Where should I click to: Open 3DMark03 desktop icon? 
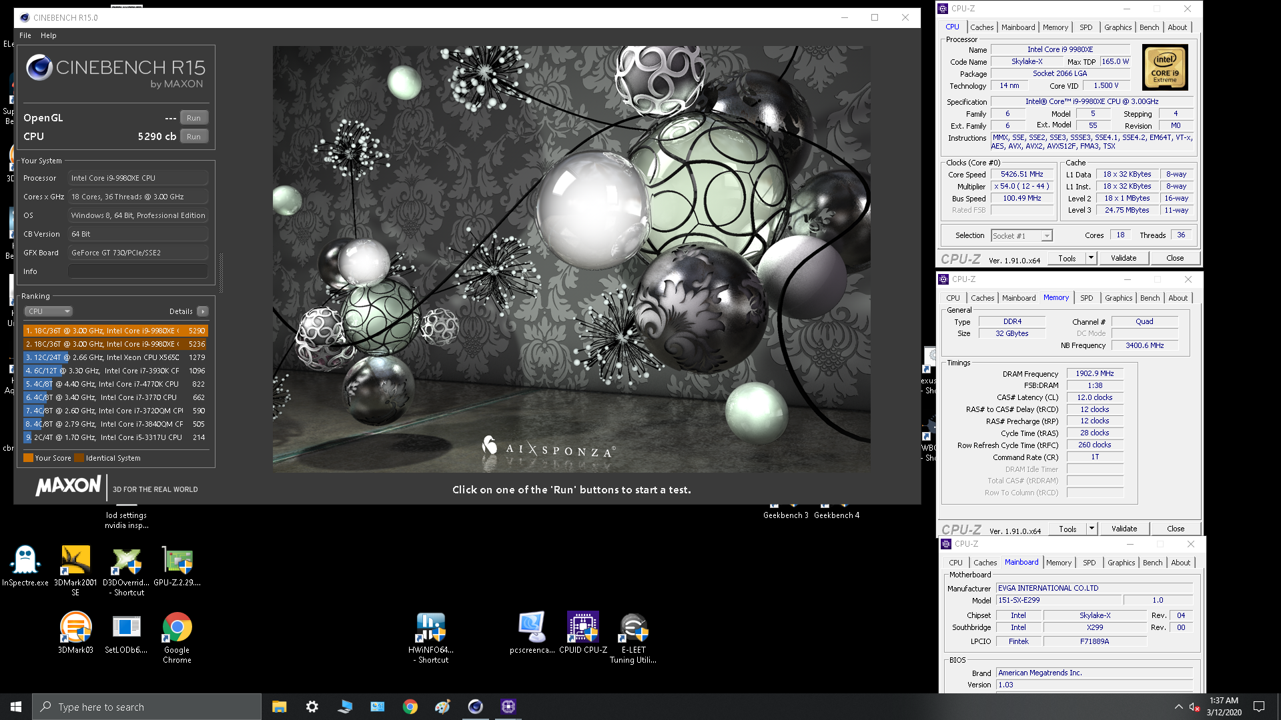click(75, 633)
